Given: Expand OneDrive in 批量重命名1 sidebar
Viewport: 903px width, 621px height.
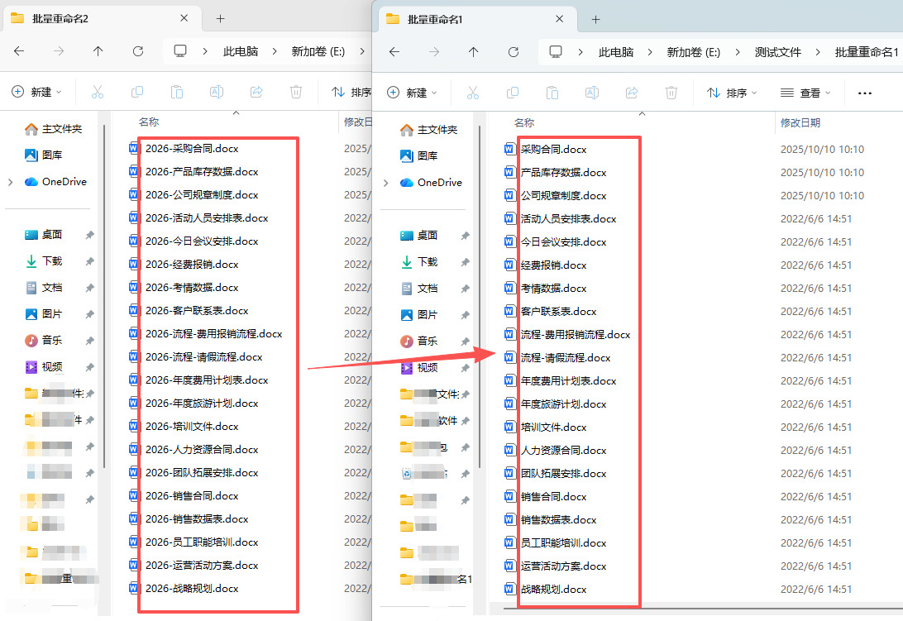Looking at the screenshot, I should click(x=386, y=183).
